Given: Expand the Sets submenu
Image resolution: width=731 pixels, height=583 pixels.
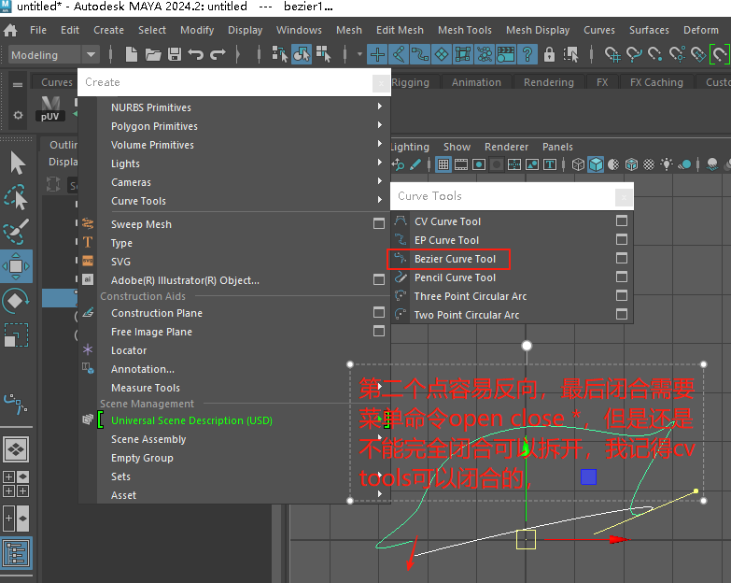Looking at the screenshot, I should 379,475.
